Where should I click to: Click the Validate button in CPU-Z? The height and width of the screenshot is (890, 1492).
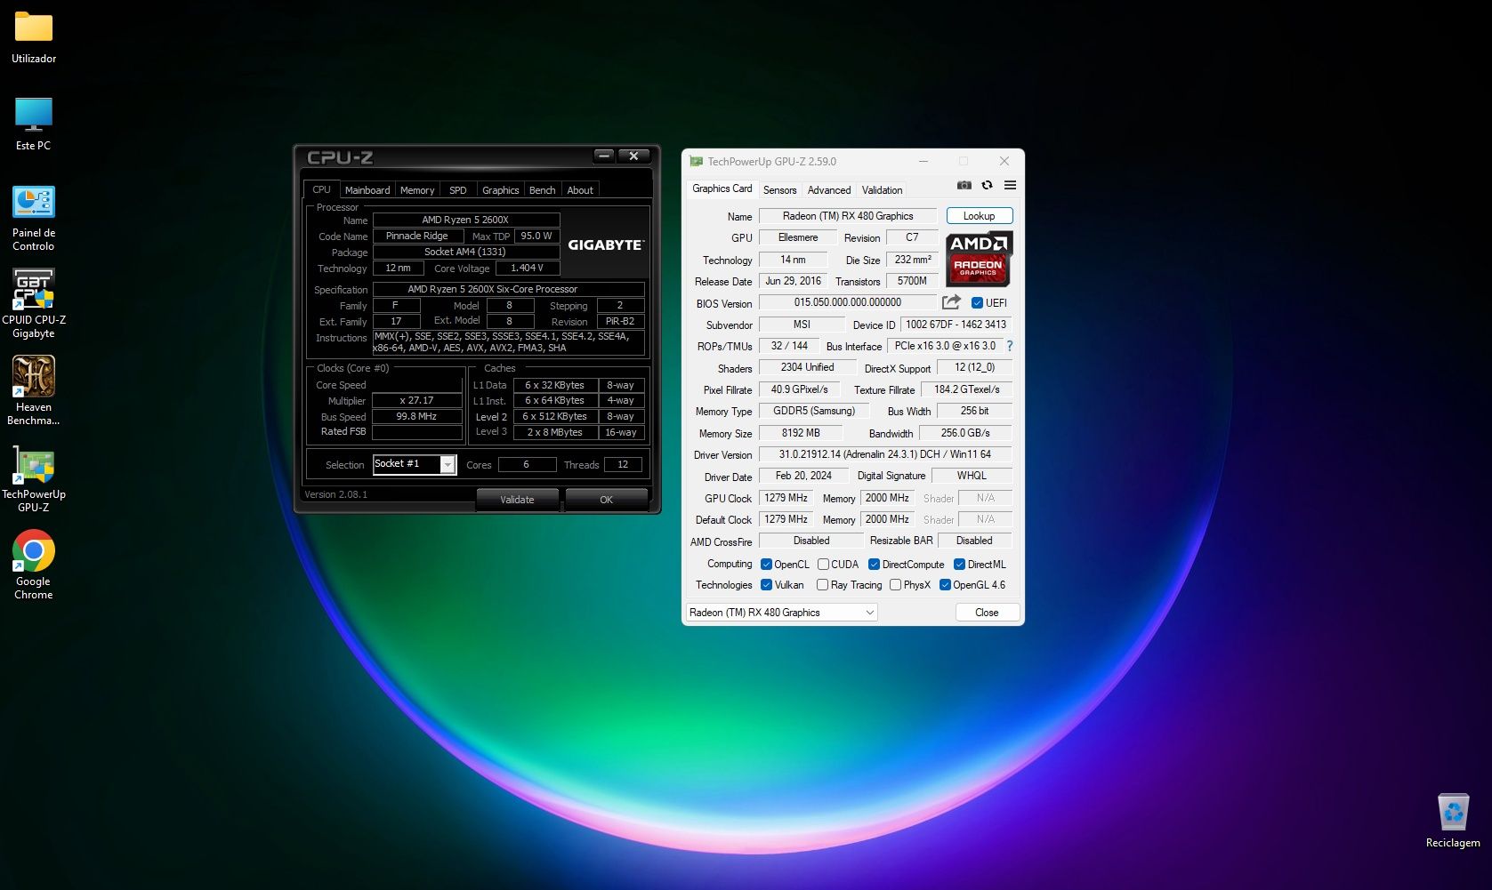[517, 499]
